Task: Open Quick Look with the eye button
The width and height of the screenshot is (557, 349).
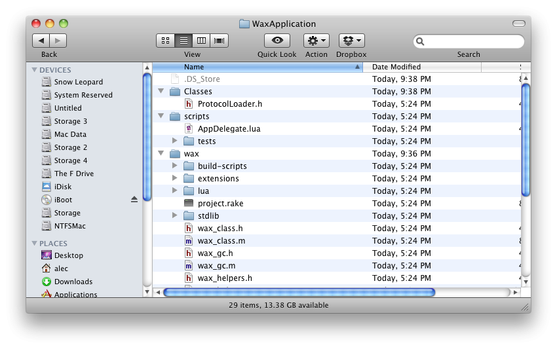Action: pos(277,41)
